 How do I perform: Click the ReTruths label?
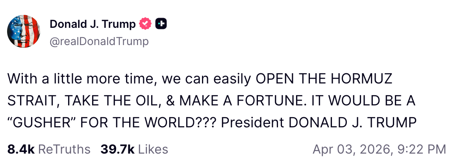(x=64, y=149)
